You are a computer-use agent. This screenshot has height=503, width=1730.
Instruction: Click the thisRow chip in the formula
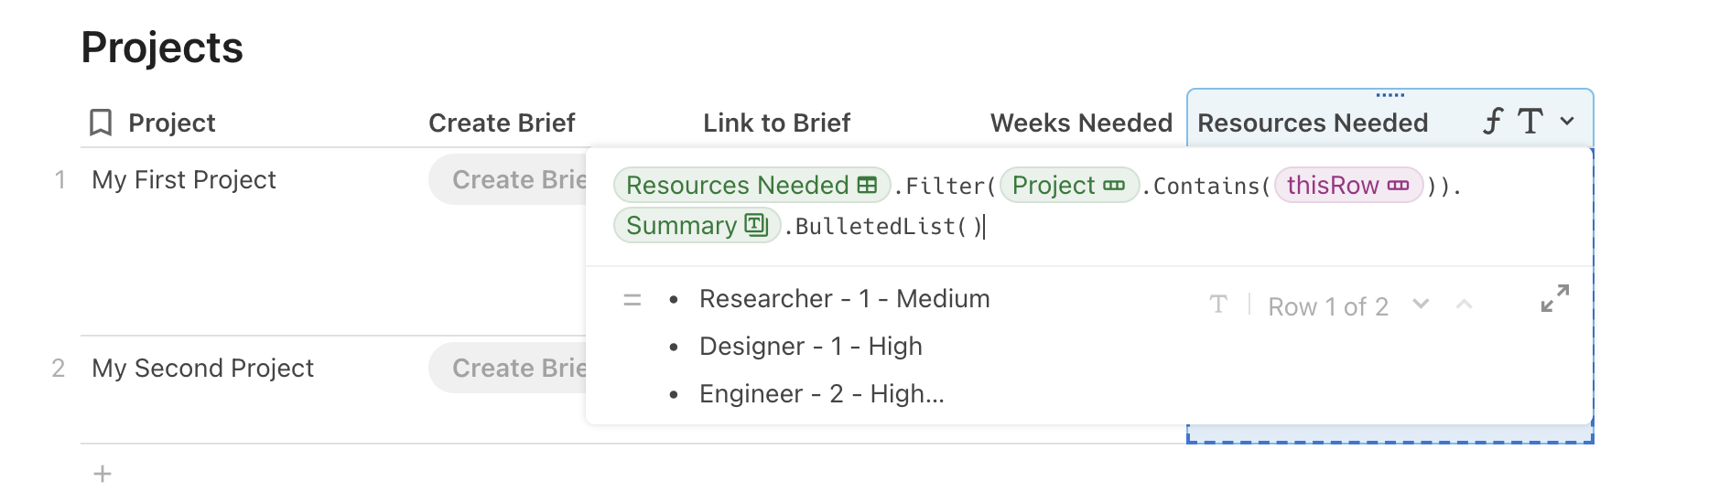coord(1347,186)
